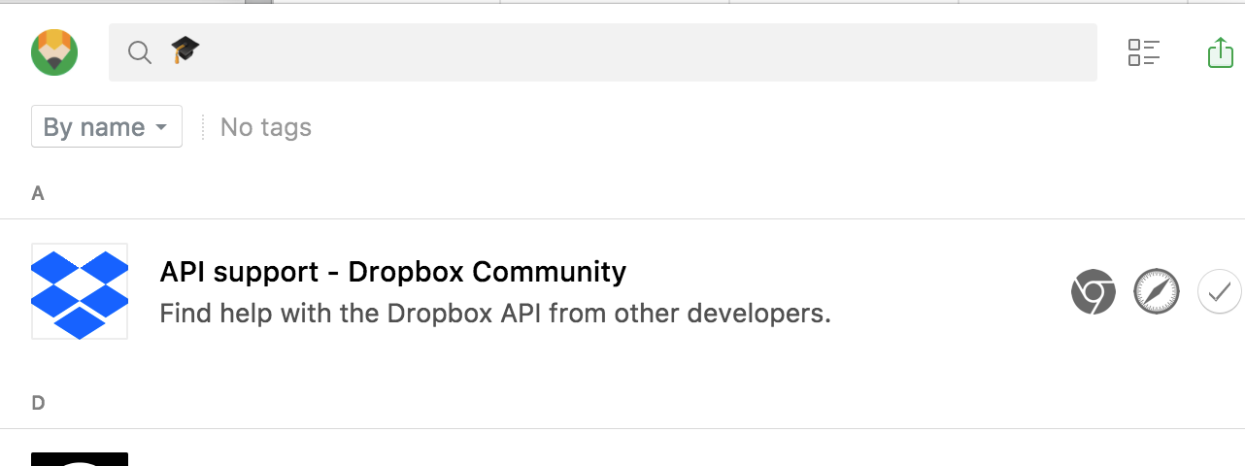Select the "No tags" filter label

(x=266, y=127)
